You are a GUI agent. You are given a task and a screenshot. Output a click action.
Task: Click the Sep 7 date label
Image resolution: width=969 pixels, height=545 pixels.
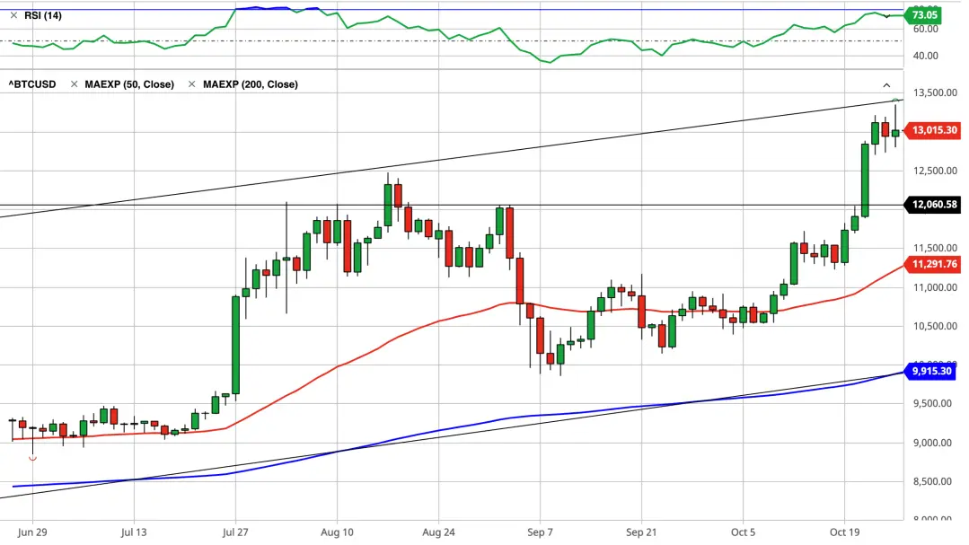(x=540, y=532)
